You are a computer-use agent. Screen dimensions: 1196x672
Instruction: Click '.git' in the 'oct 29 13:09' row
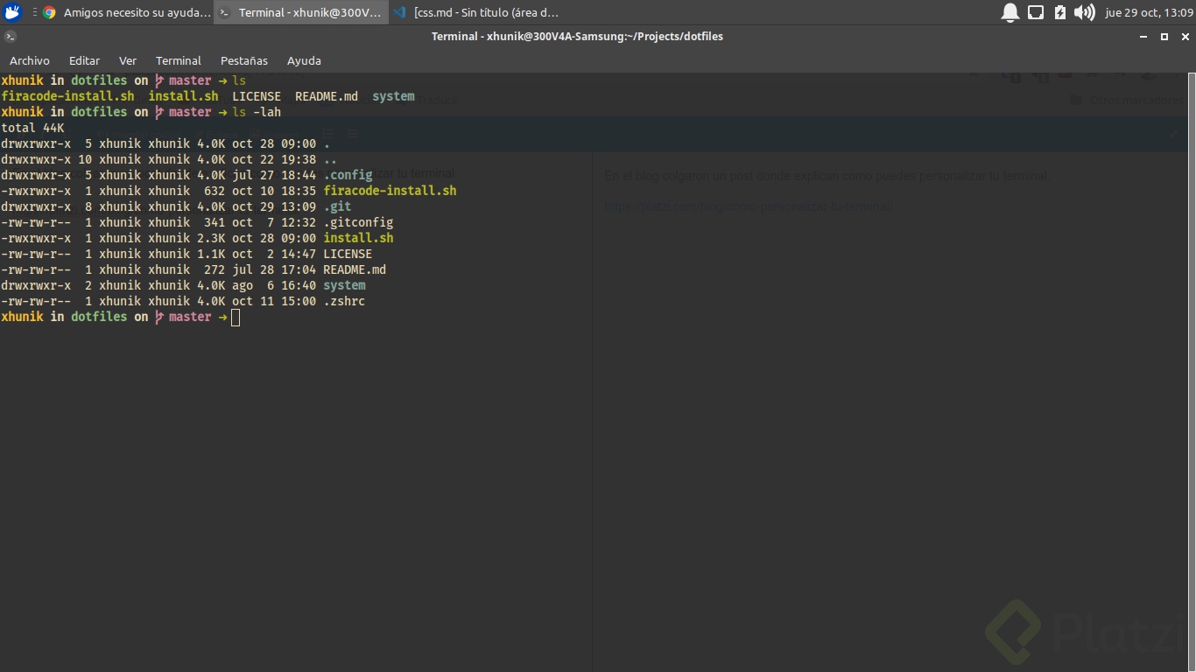pos(337,206)
